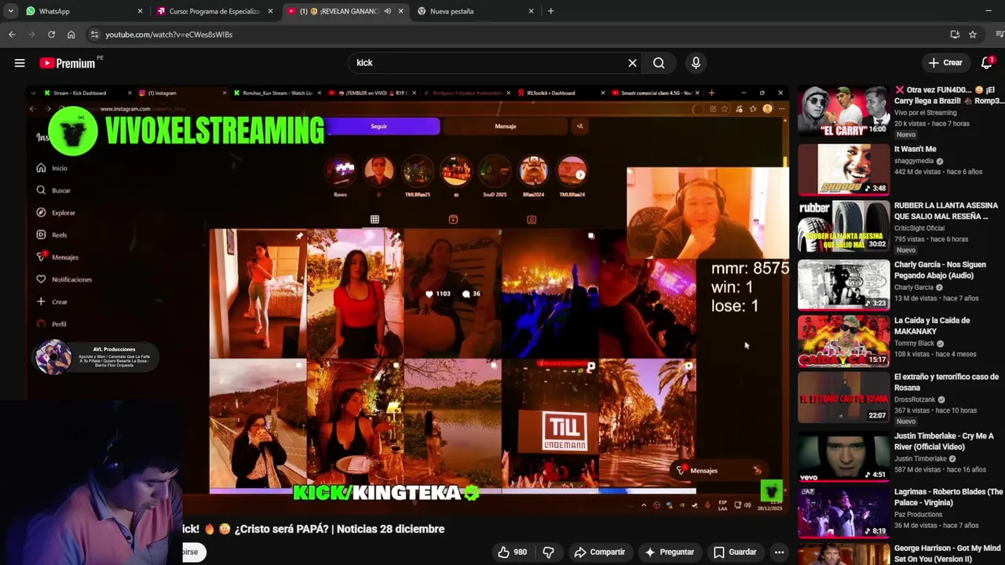Viewport: 1005px width, 565px height.
Task: Open Lagrimas Roberto Blades video thumbnail
Action: [x=844, y=513]
